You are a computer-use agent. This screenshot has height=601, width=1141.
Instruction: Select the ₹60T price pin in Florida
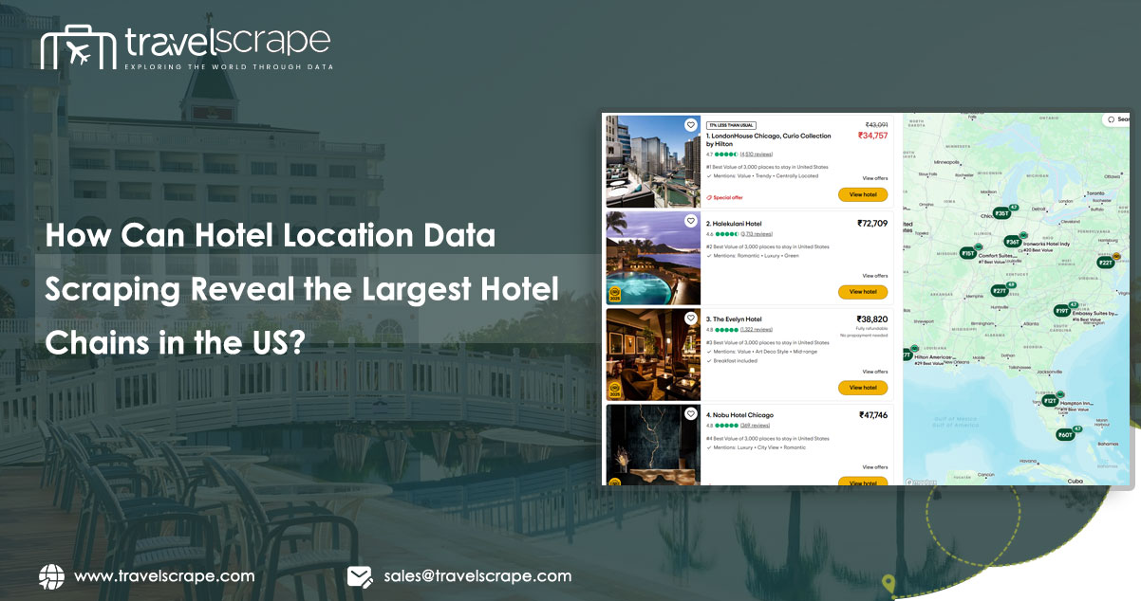[x=1064, y=433]
